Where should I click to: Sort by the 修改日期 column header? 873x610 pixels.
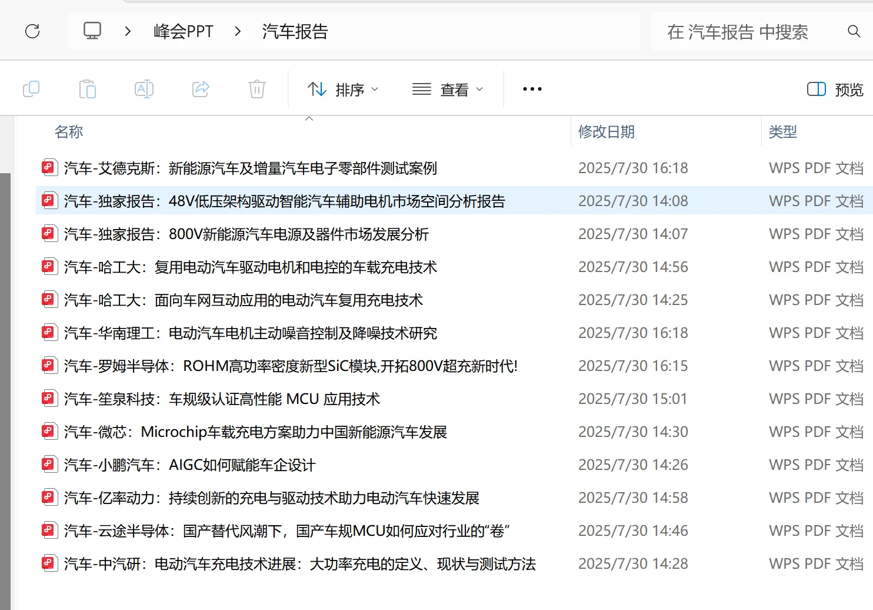click(x=607, y=132)
